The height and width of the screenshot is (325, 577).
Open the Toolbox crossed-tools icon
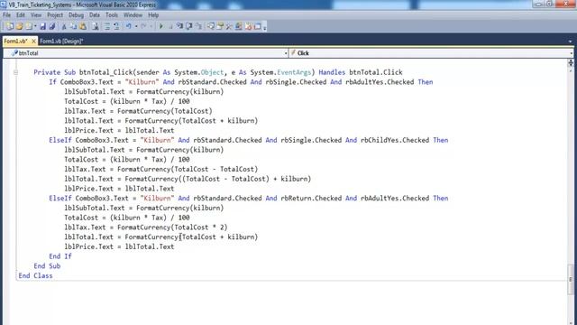point(229,26)
